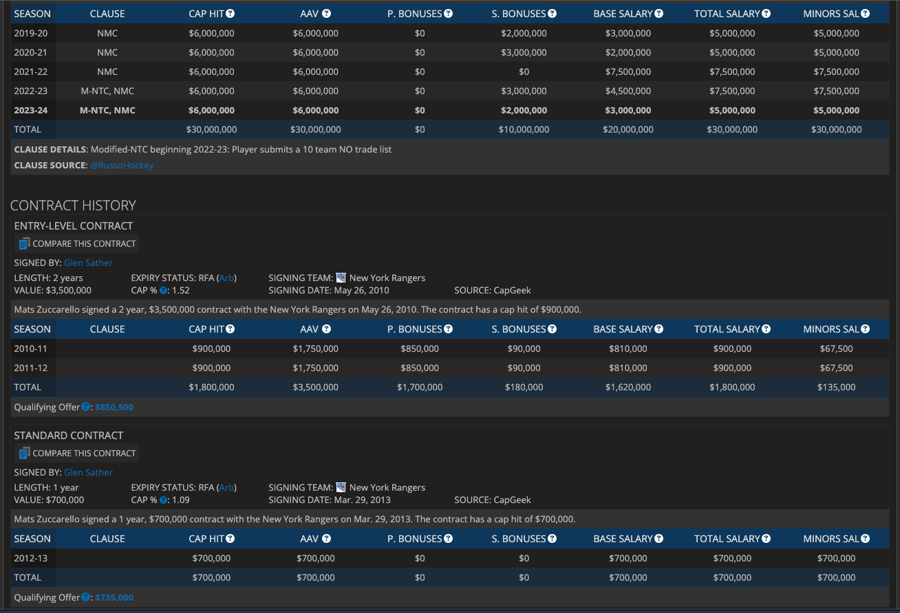Click New York Rangers logo in standard contract

[341, 487]
